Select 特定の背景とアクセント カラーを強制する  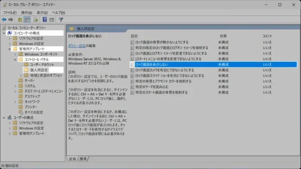coord(163,81)
